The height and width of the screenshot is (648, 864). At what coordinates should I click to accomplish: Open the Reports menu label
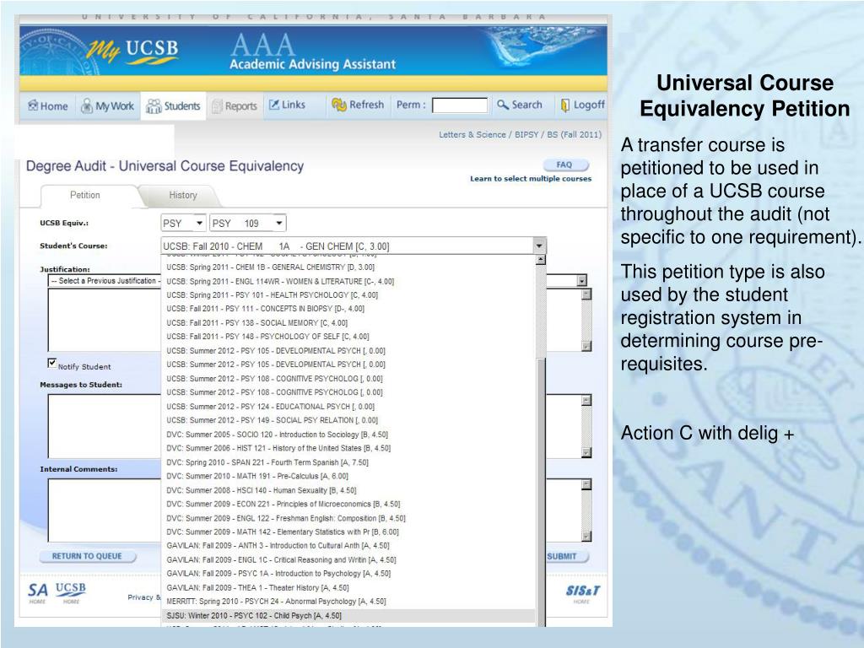pos(240,105)
